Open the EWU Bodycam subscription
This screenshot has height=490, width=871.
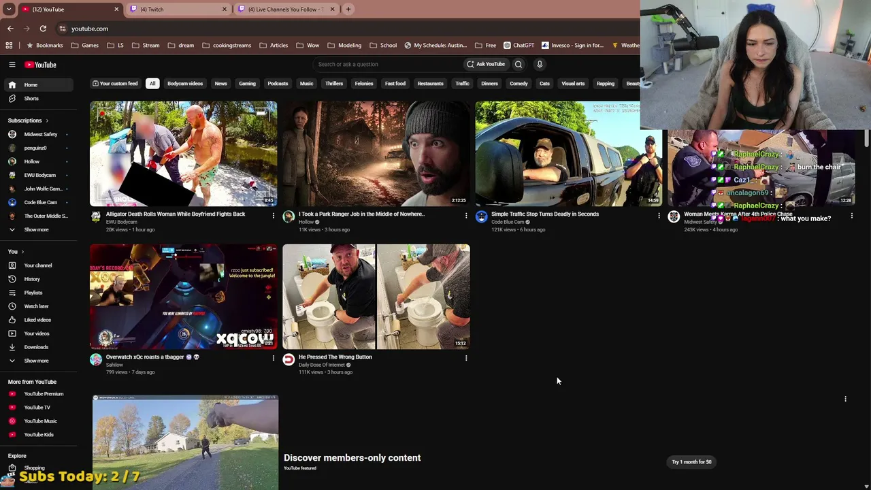(x=38, y=175)
